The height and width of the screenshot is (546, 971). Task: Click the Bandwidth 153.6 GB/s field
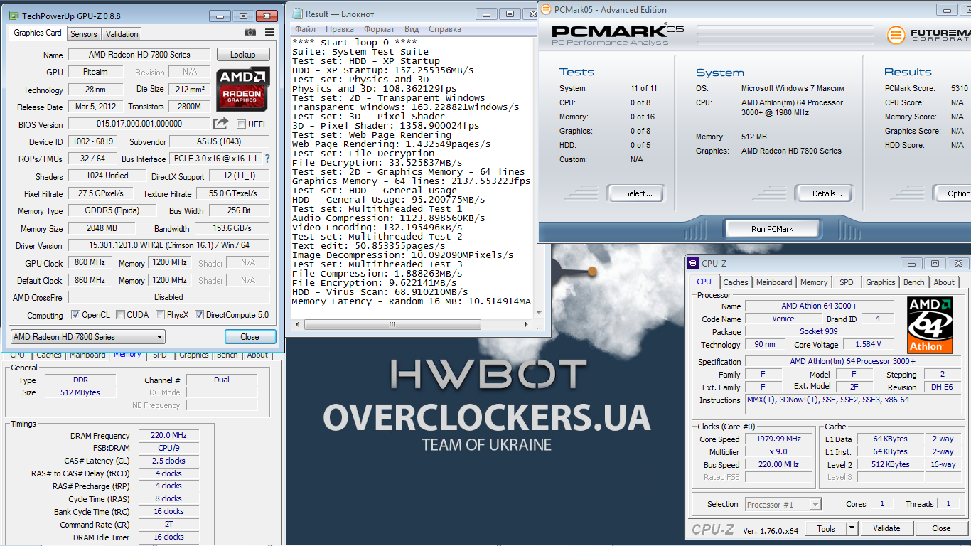click(x=232, y=228)
